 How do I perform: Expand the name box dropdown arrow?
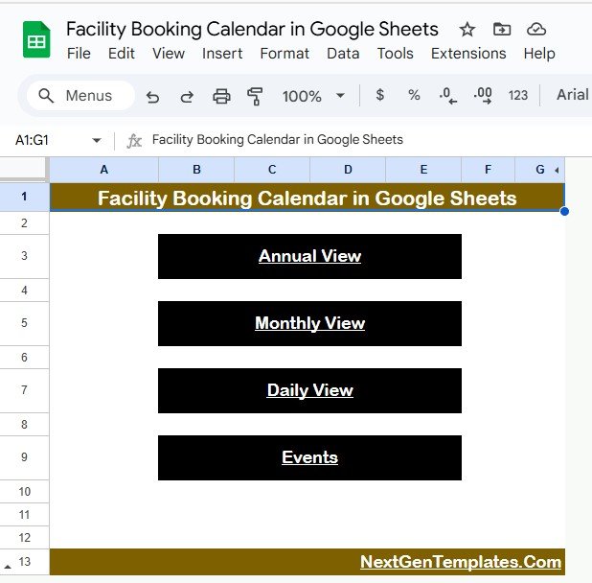pyautogui.click(x=96, y=140)
